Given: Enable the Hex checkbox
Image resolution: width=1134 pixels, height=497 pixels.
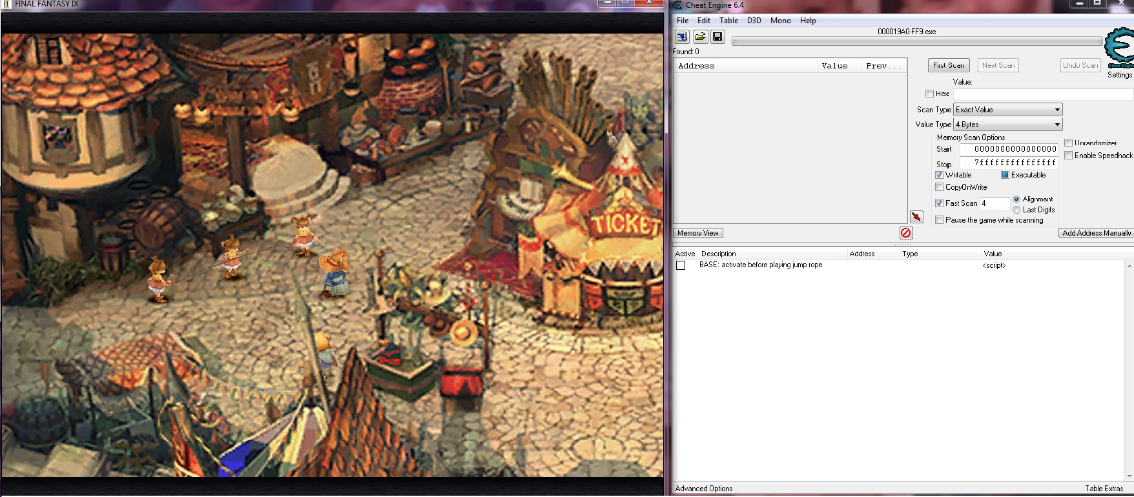Looking at the screenshot, I should coord(930,94).
